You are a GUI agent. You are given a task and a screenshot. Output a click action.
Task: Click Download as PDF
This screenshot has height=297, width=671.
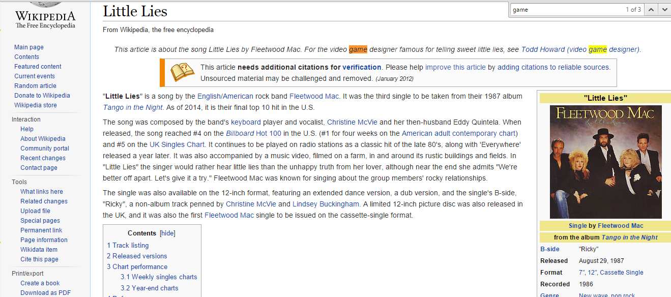click(x=45, y=293)
